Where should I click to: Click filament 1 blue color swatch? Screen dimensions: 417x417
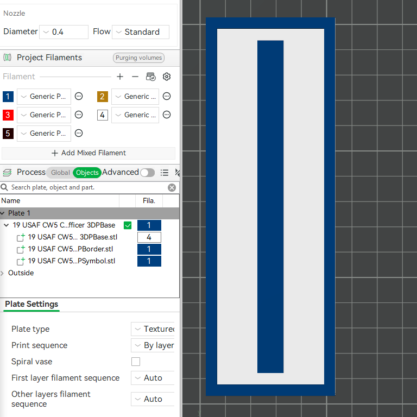[8, 96]
